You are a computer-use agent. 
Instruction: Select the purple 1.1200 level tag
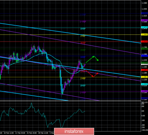pyautogui.click(x=144, y=91)
